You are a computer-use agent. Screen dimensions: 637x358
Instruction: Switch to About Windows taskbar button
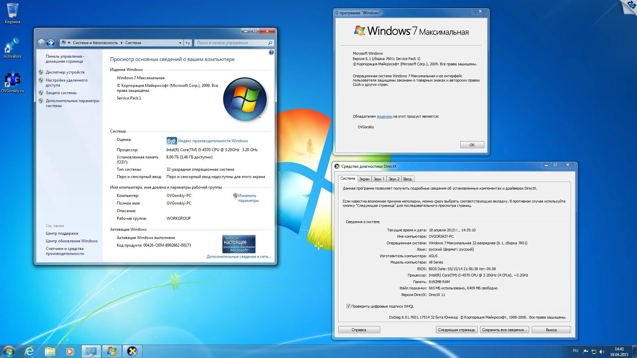coord(112,351)
